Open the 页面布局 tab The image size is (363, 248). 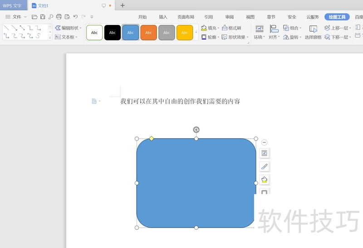tap(186, 17)
